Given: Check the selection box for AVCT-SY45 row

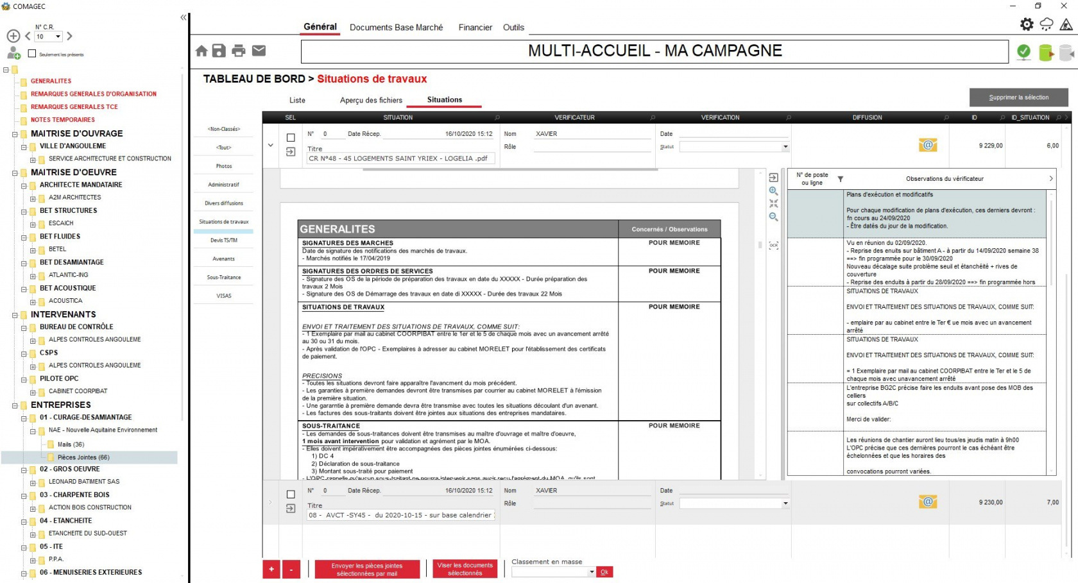Looking at the screenshot, I should coord(291,494).
